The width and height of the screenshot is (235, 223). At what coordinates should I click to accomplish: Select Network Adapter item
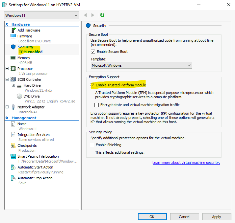[x=31, y=107]
